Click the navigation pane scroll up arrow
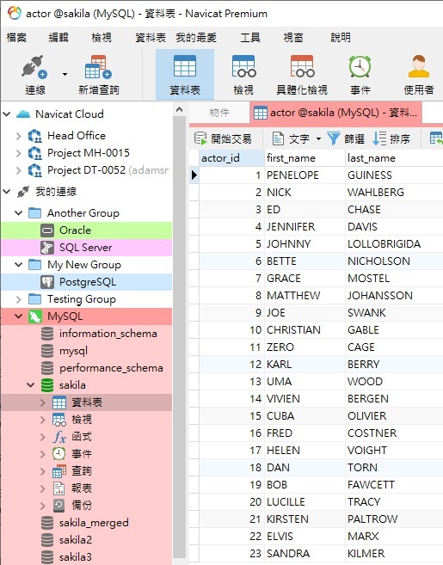The image size is (443, 565). (x=180, y=109)
